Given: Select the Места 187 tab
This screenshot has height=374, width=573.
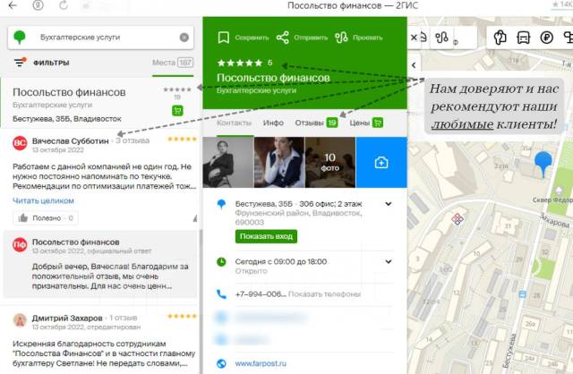Looking at the screenshot, I should pos(173,63).
